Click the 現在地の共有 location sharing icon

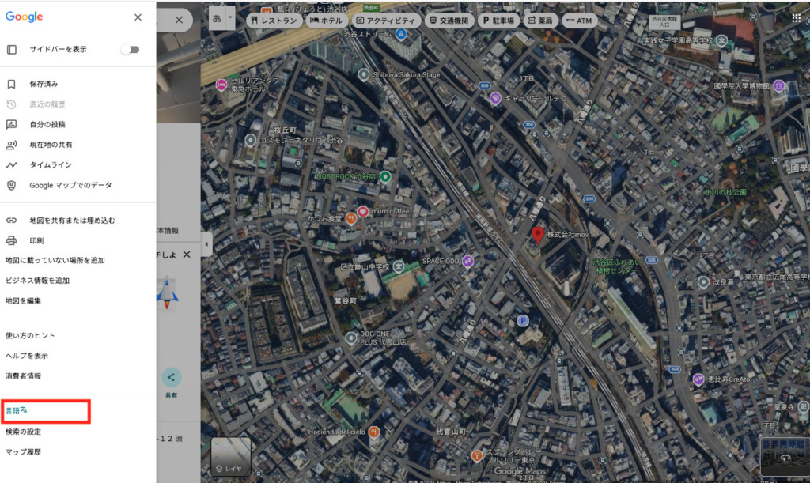click(x=12, y=145)
